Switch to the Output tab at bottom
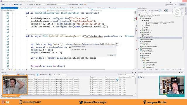The width and height of the screenshot is (187, 105). 8,97
